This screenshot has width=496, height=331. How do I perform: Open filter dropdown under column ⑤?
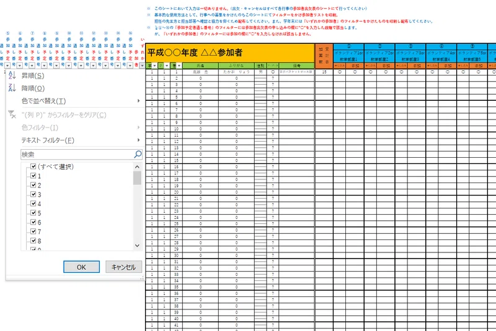(x=7, y=66)
